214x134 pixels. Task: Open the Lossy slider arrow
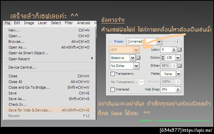[x=174, y=50]
